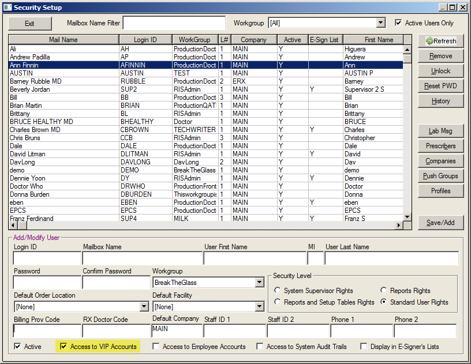Select System Supervisor Rights radio button
The image size is (471, 364).
pyautogui.click(x=278, y=290)
